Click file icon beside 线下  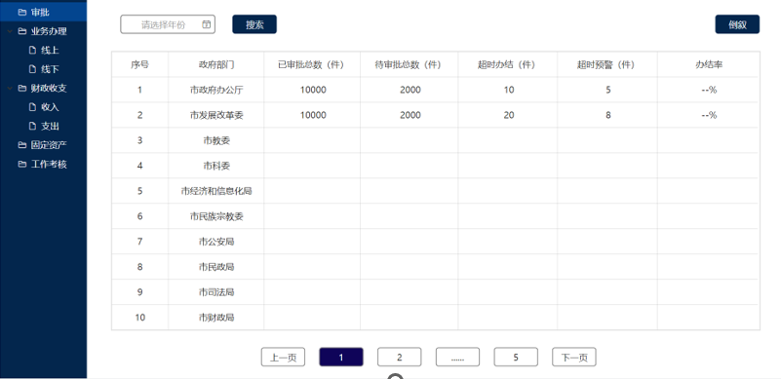pos(33,69)
